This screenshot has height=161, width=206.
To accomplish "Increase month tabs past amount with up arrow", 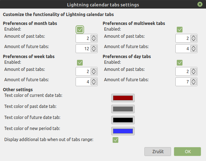I will coord(94,37).
